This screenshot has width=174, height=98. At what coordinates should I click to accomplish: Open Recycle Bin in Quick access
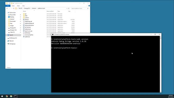pos(13,15)
